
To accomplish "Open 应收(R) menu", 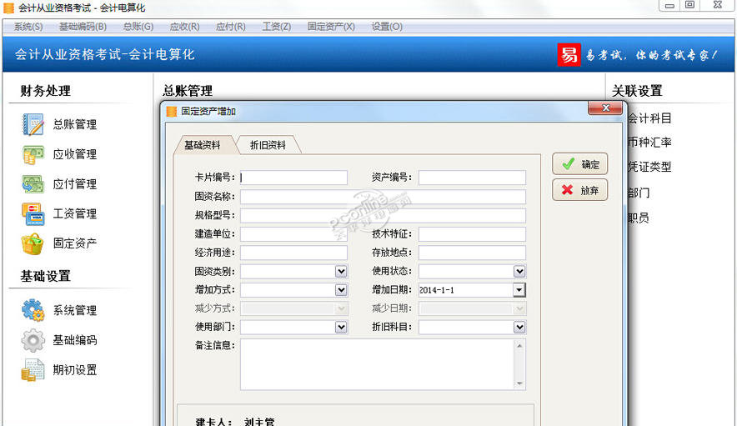I will 185,27.
